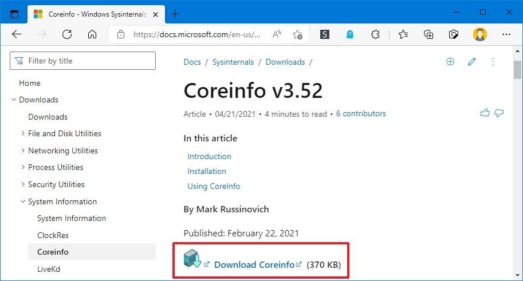Image resolution: width=523 pixels, height=281 pixels.
Task: Give thumbs up feedback on article
Action: pyautogui.click(x=485, y=113)
